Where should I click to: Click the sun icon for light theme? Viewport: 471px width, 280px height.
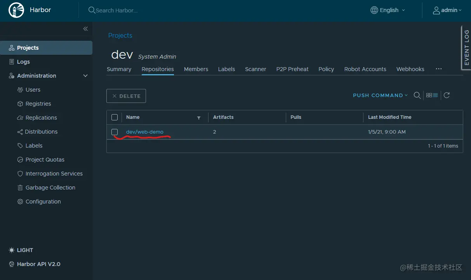(12, 250)
